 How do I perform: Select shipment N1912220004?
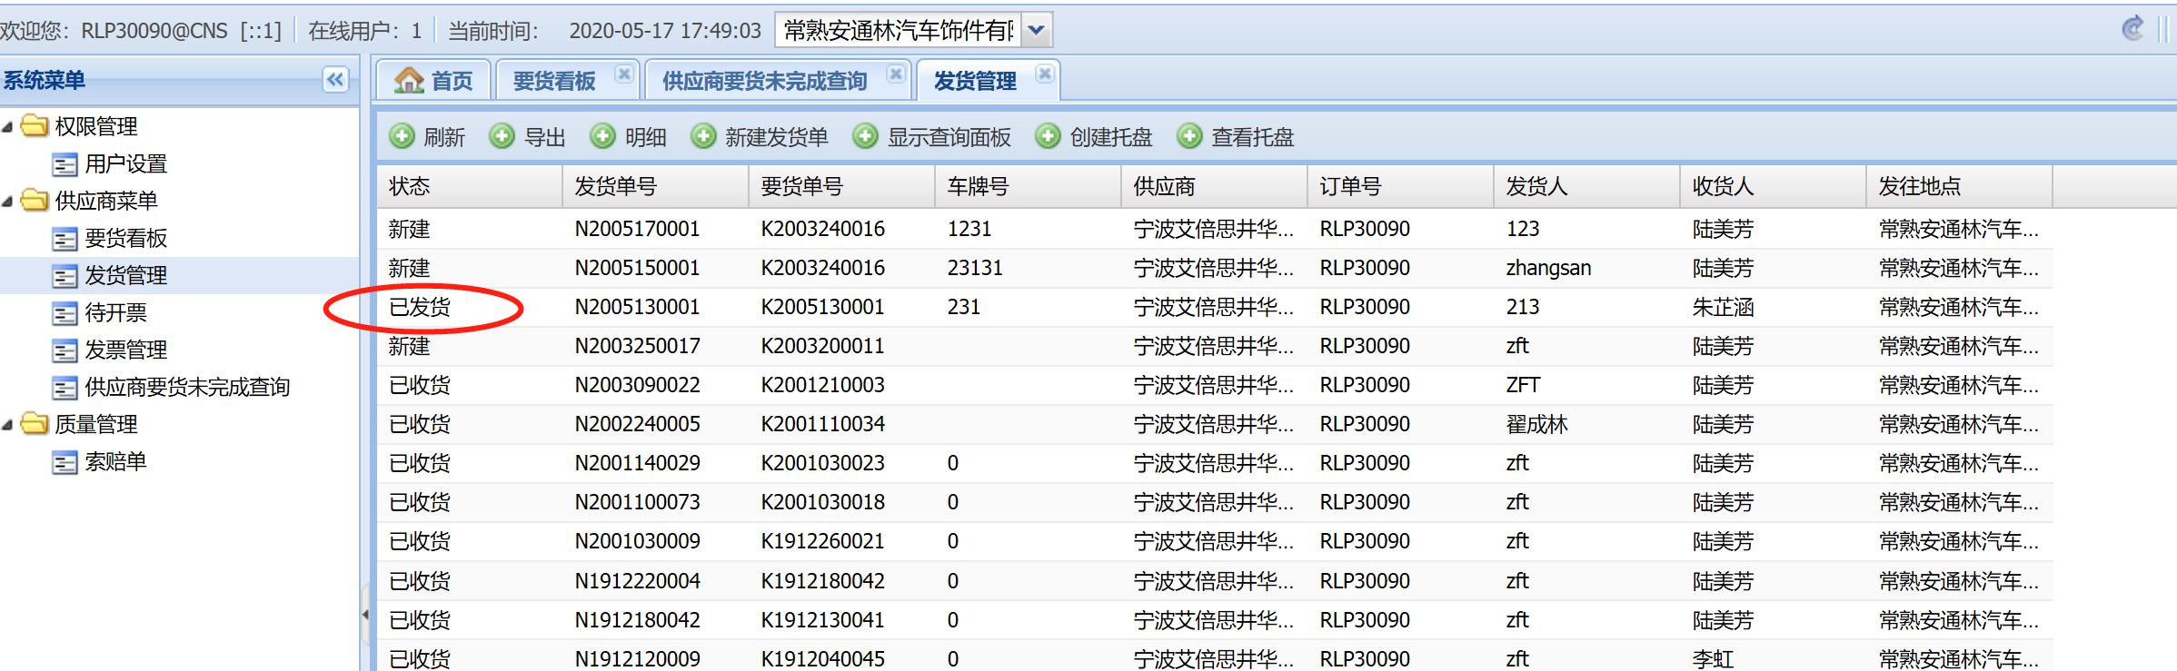pos(637,581)
